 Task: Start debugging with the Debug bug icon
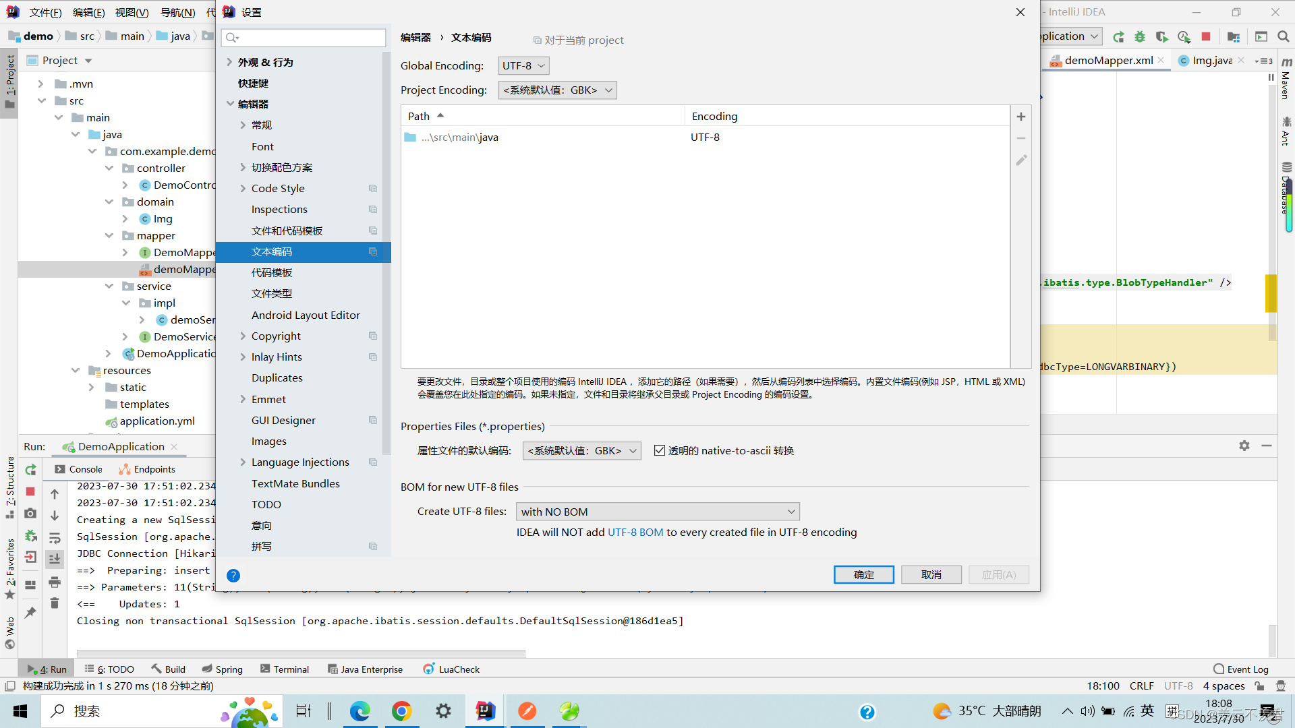[1140, 36]
